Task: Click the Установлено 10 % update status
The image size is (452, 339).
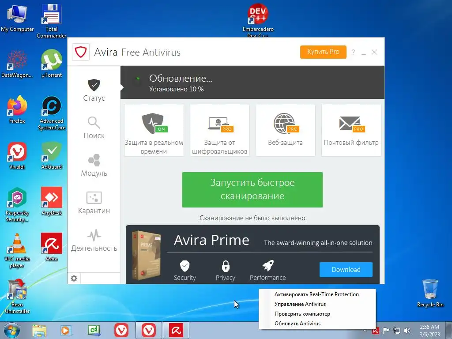Action: click(x=177, y=89)
